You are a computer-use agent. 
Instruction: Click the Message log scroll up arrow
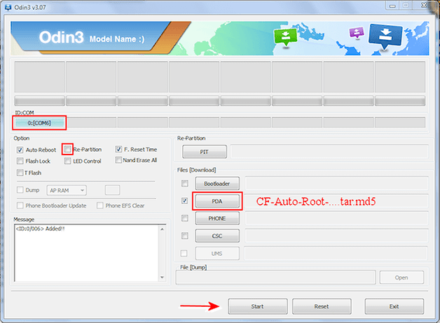(x=162, y=229)
